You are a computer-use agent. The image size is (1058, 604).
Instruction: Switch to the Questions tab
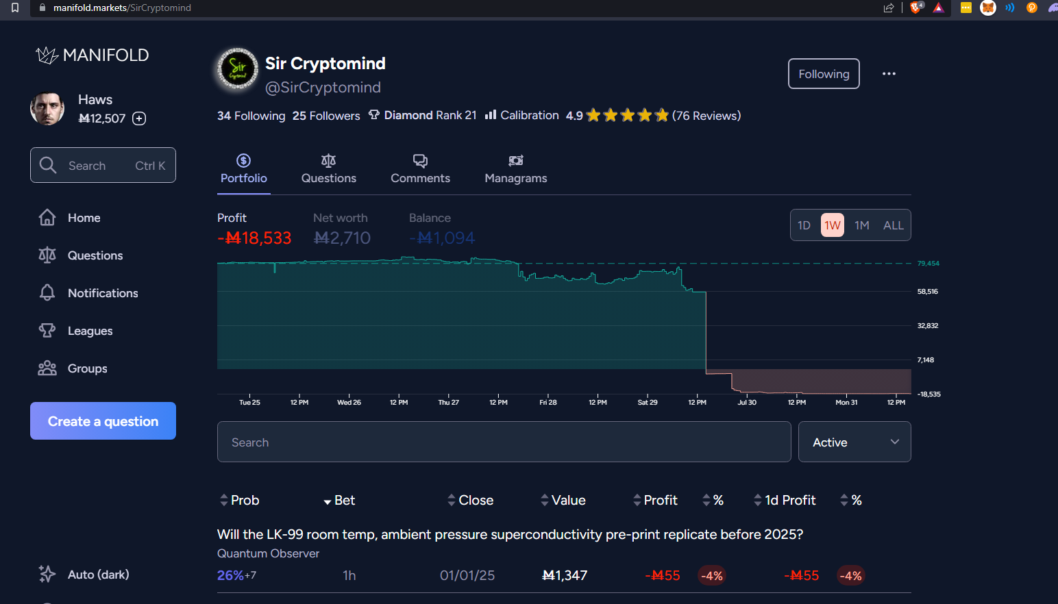pos(329,169)
